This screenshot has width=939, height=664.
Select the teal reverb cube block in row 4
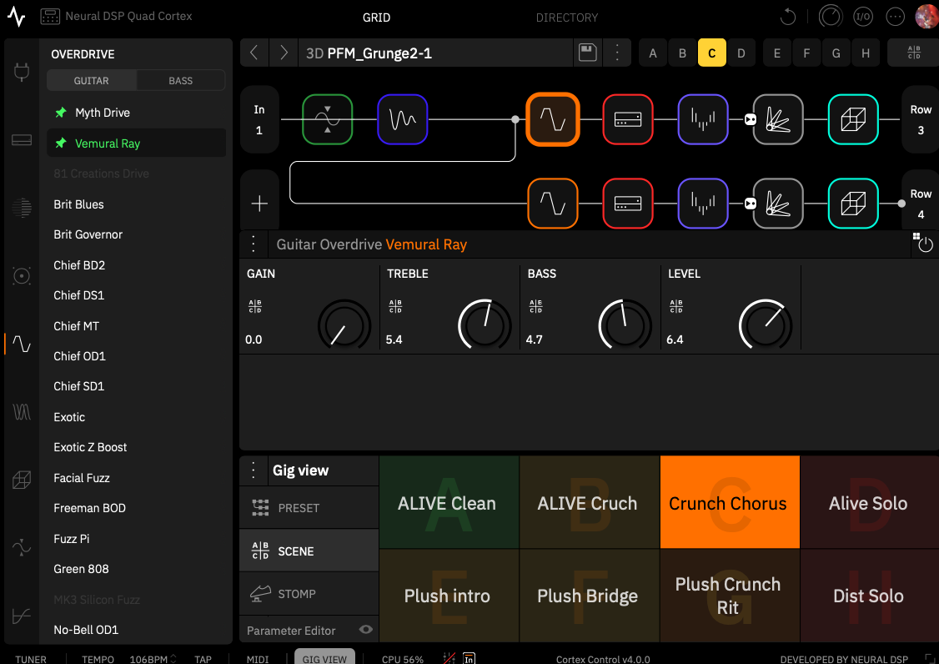[x=853, y=204]
